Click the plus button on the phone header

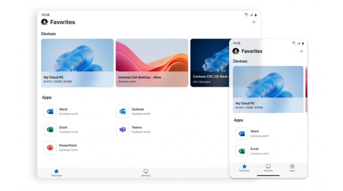pyautogui.click(x=301, y=51)
